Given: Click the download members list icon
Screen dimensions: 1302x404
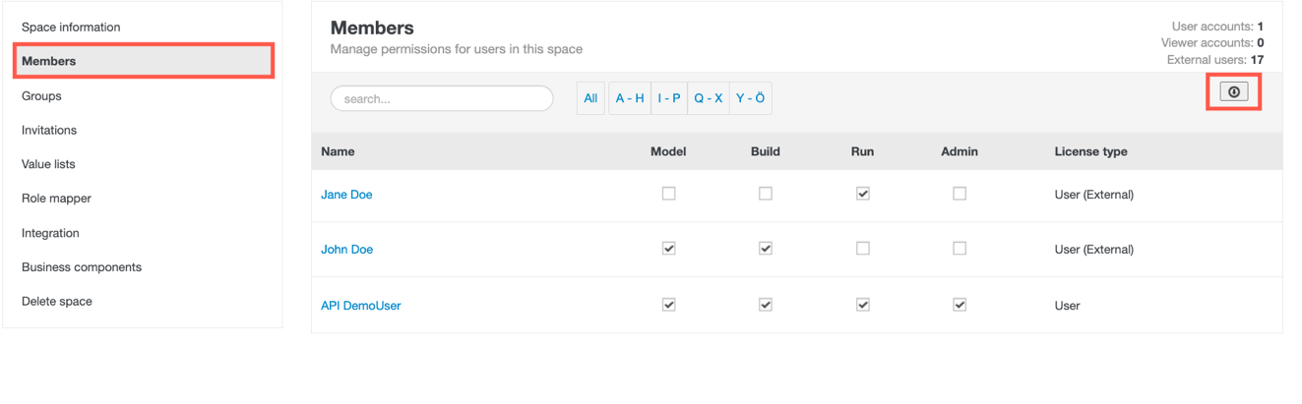Looking at the screenshot, I should [x=1233, y=92].
